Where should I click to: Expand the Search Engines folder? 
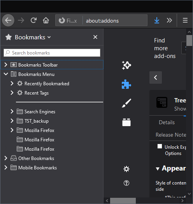12,111
